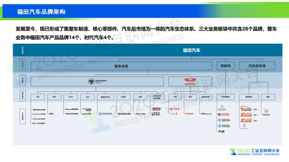Click the 新能源汽车 unit under FOTON
289x162 pixels.
pos(105,97)
